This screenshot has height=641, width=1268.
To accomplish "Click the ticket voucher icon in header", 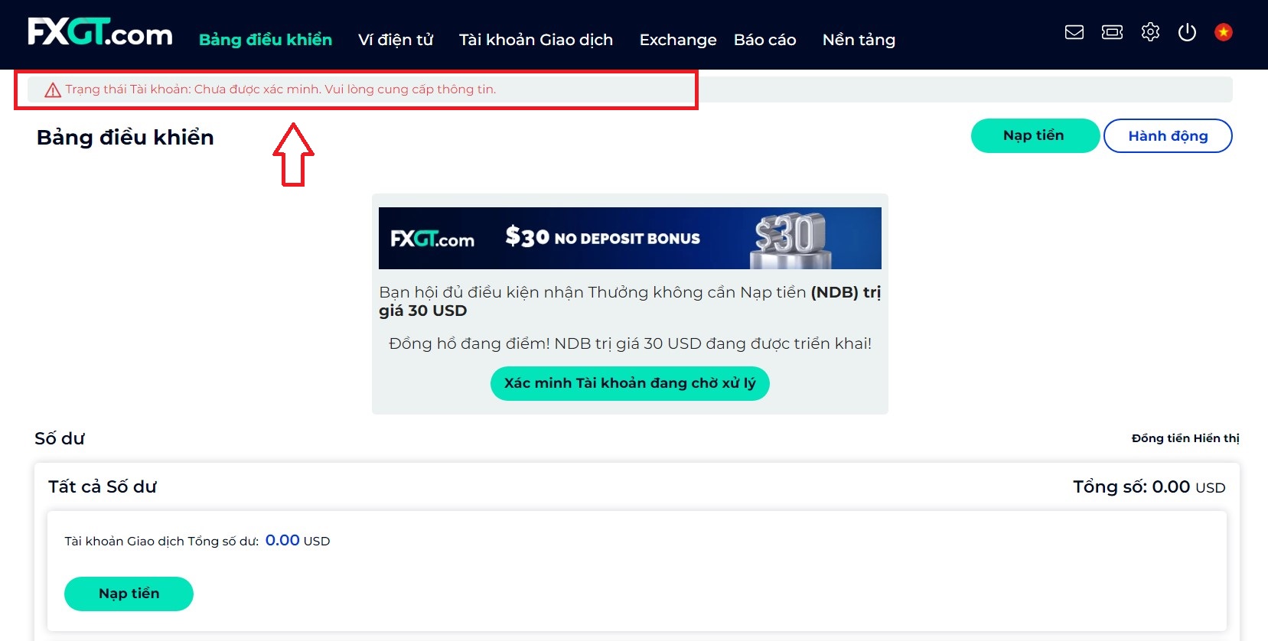I will (x=1112, y=32).
